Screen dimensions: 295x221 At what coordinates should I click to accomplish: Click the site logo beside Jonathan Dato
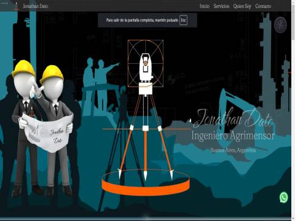pyautogui.click(x=17, y=6)
